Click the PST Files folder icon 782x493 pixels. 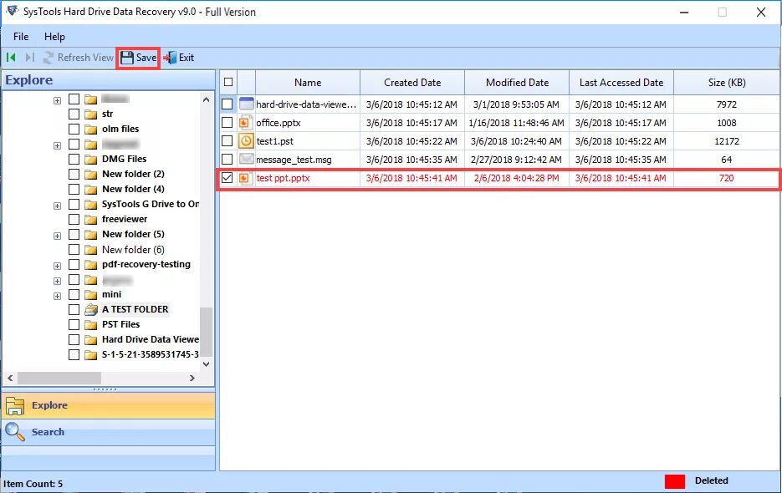coord(91,324)
